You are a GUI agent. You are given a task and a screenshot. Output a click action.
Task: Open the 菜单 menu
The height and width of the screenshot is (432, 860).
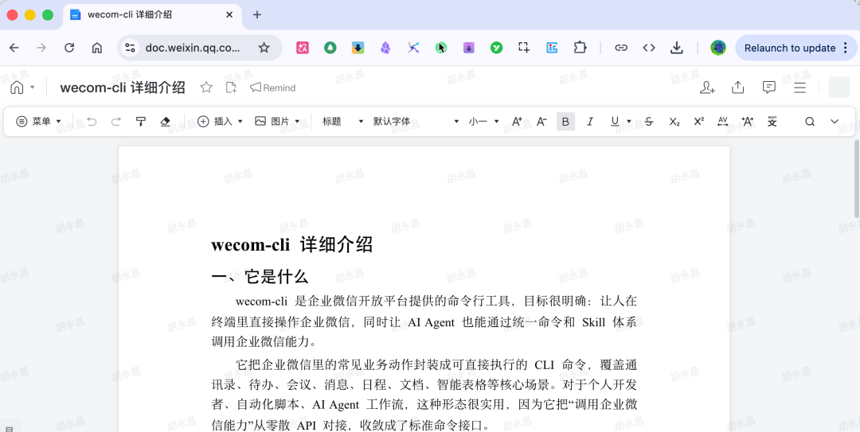(x=38, y=122)
